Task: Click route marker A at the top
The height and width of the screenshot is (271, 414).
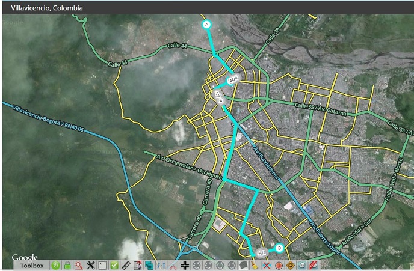Action: [206, 25]
